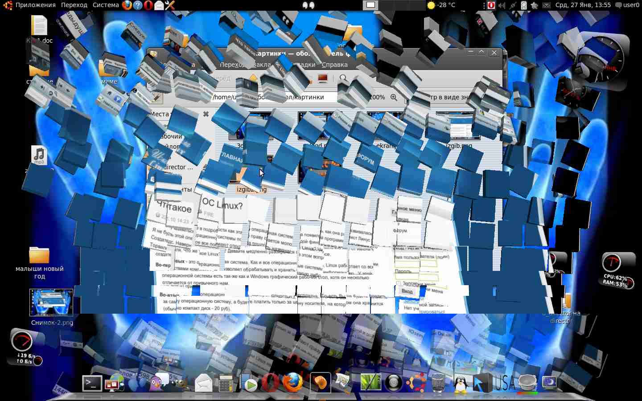Switch to the first workspace in the workspace switcher
642x401 pixels.
(x=370, y=5)
